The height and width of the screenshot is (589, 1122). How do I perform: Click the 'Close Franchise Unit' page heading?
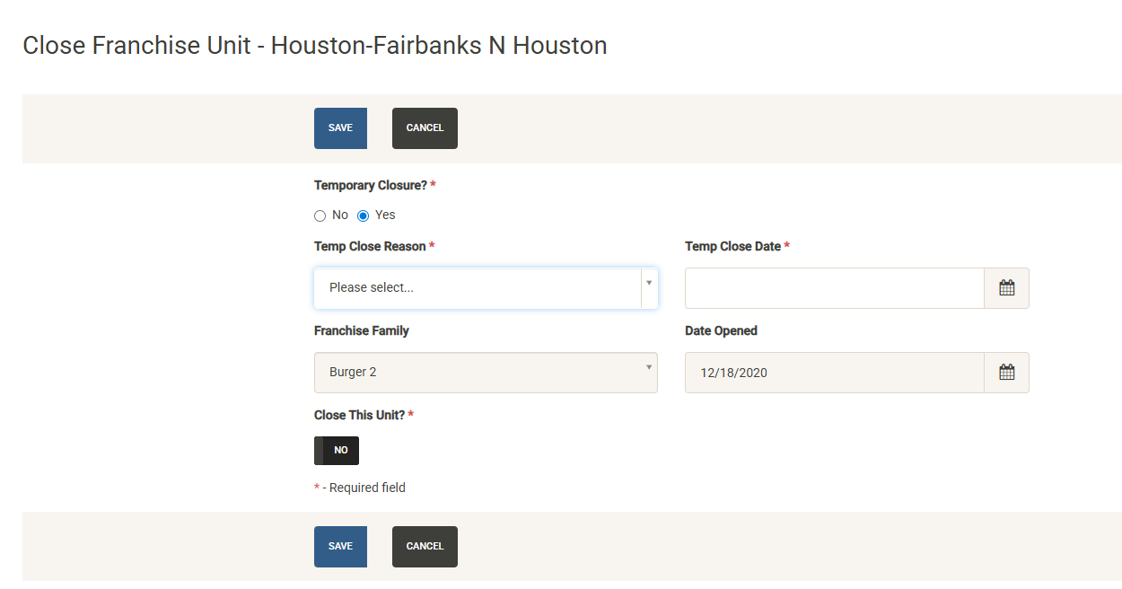click(314, 46)
